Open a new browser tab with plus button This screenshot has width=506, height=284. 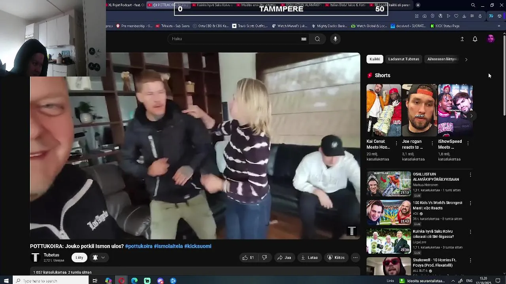418,5
